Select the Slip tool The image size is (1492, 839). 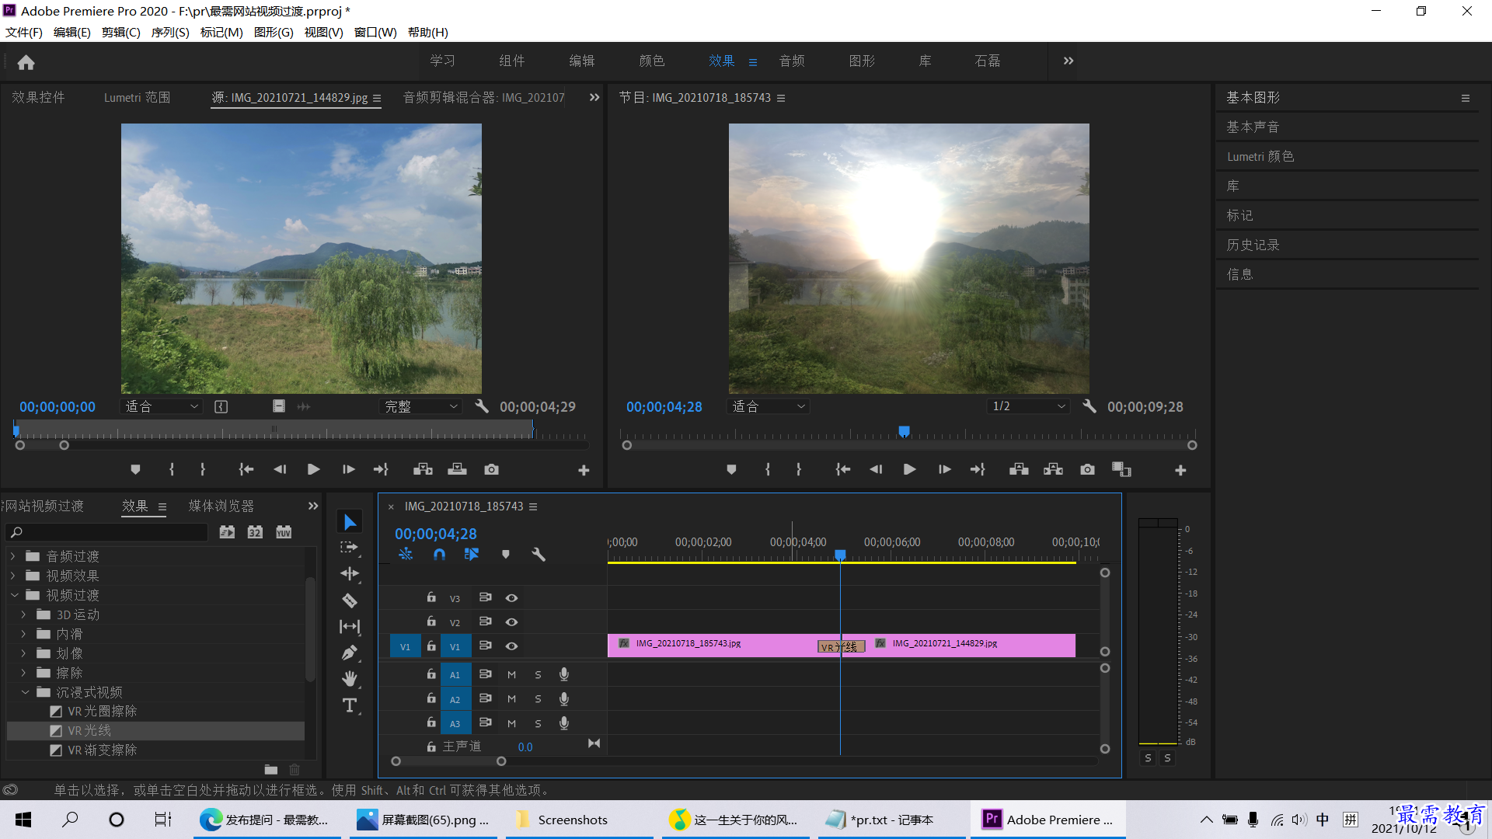coord(350,626)
